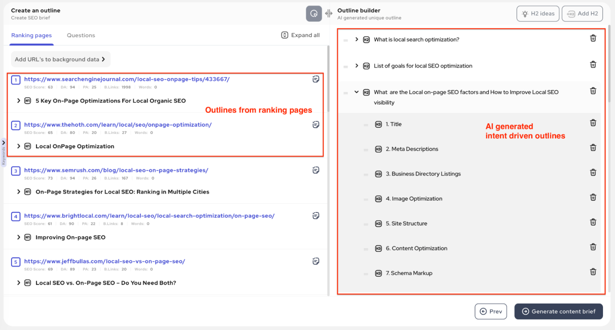The width and height of the screenshot is (615, 330).
Task: Copy outline icon for jeffbullas result
Action: click(316, 262)
